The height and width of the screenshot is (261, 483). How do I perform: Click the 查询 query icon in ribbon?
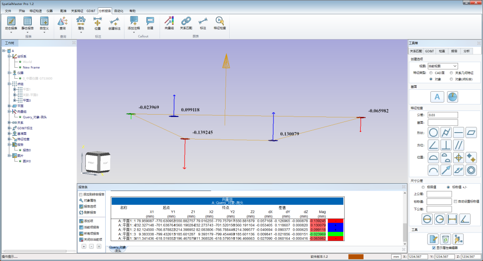[62, 22]
